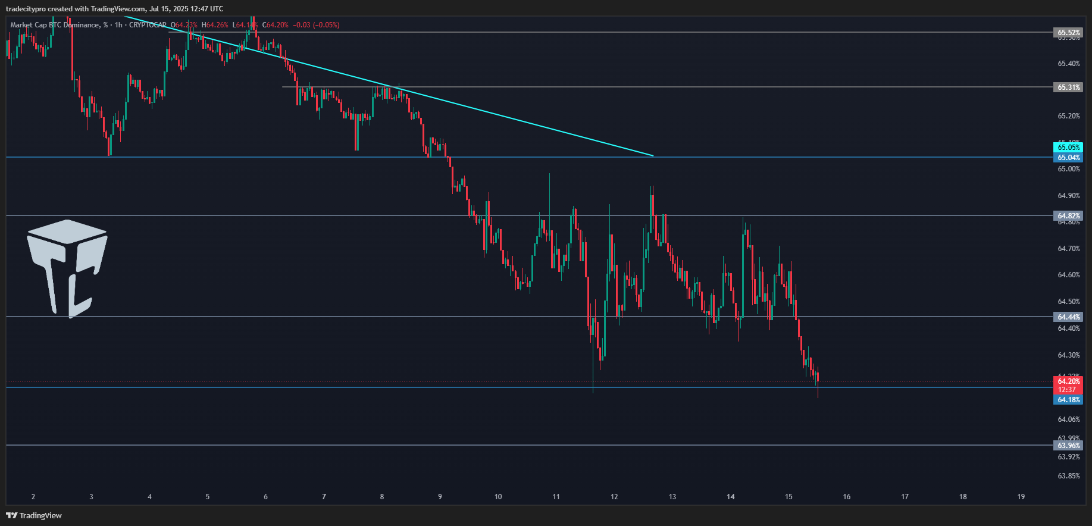Click the high value H64.26% in legend
Screen dimensions: 1092x526
tap(215, 25)
